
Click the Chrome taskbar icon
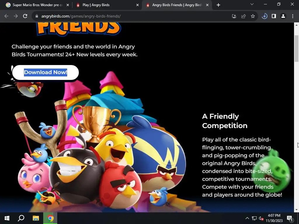coord(50,218)
